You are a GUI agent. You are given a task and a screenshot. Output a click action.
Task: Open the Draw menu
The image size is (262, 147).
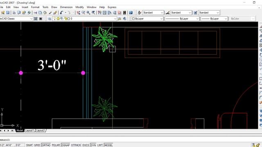click(54, 7)
